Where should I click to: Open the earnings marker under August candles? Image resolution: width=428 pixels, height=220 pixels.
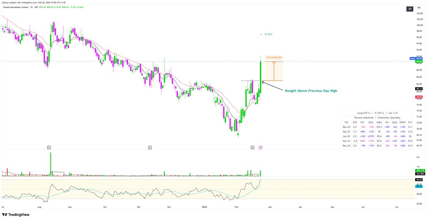(x=49, y=147)
